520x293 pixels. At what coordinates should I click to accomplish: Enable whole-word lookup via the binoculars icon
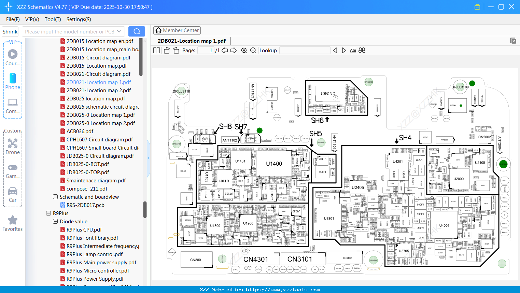coord(362,50)
